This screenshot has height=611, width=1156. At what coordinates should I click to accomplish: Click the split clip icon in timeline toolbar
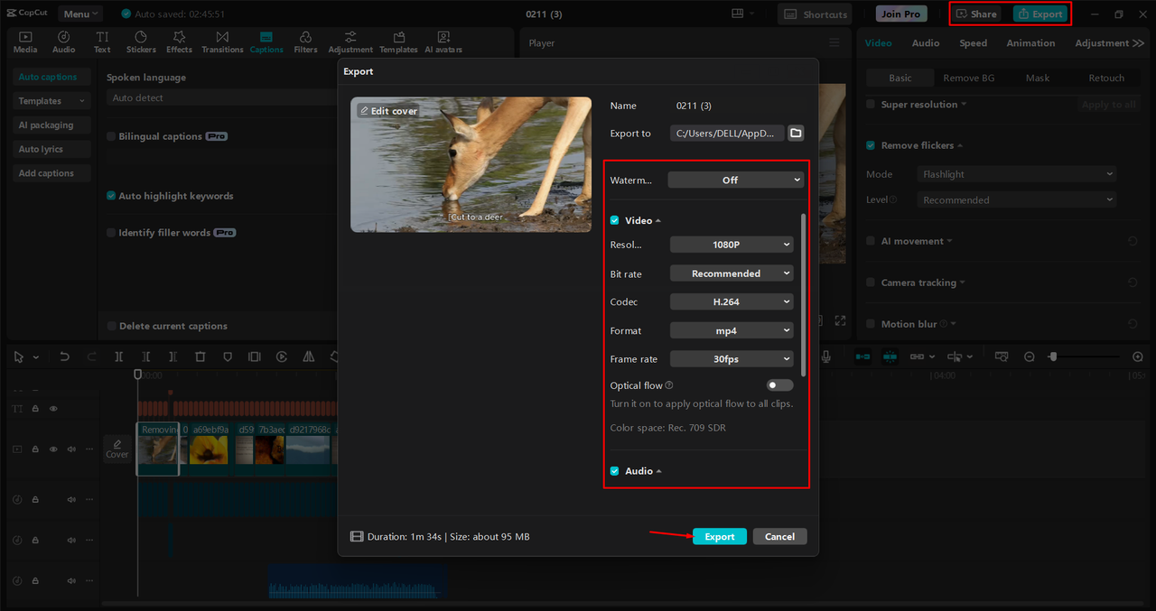tap(119, 357)
